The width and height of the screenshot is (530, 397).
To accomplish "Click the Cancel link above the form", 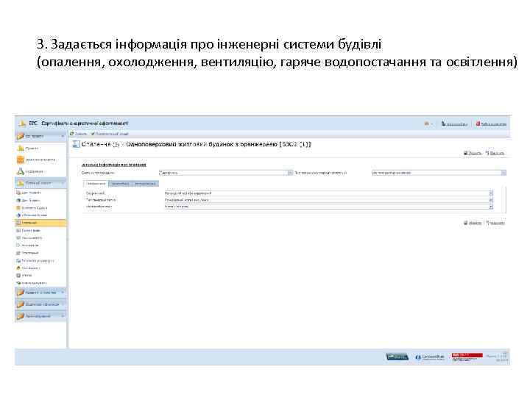I will [x=495, y=153].
